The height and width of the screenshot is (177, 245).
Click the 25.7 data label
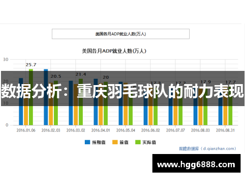tap(31, 65)
